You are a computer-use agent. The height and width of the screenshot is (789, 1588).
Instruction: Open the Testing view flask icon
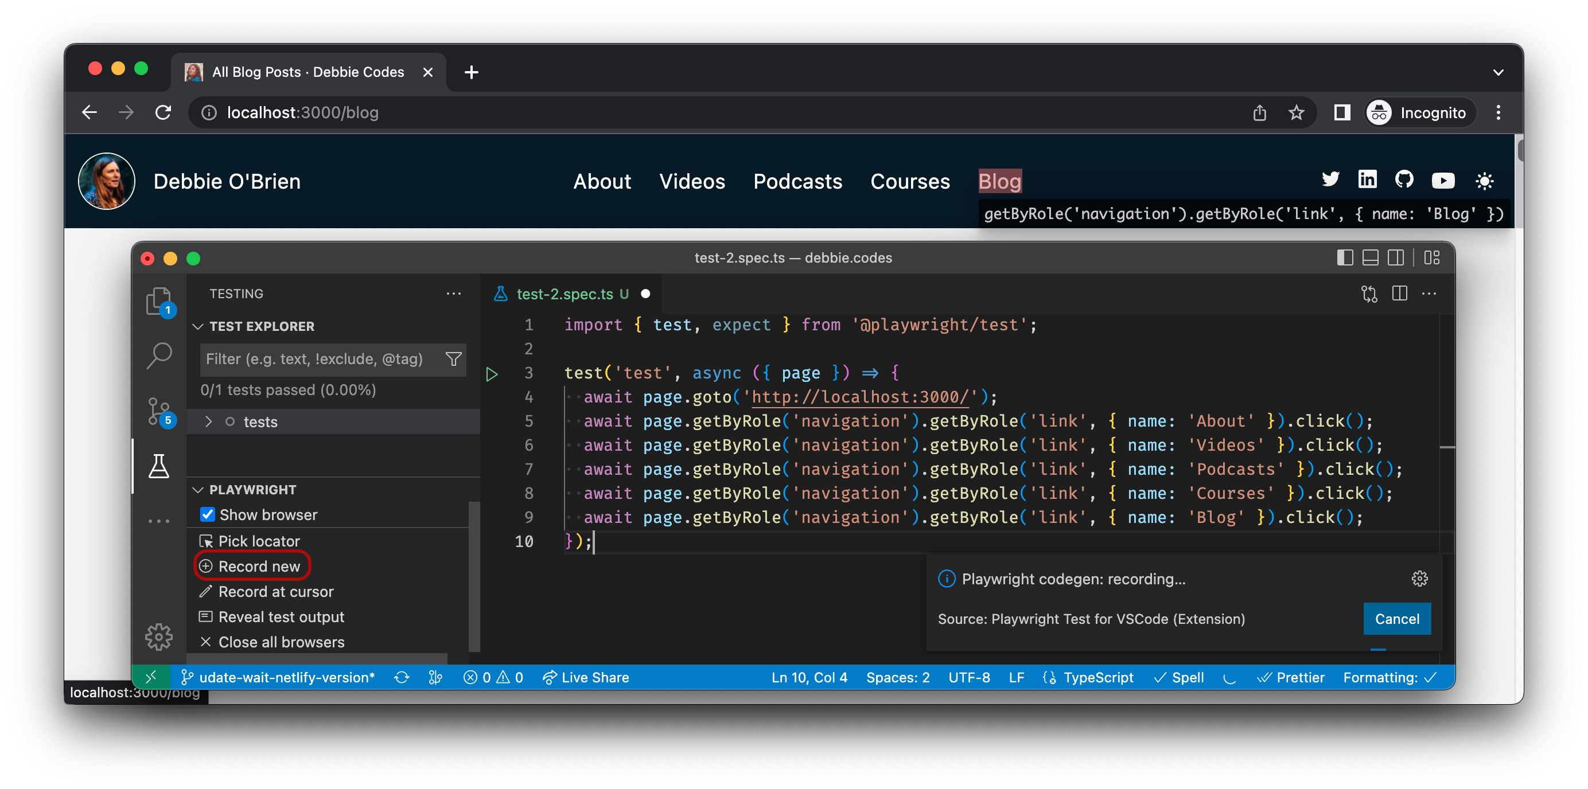(159, 467)
